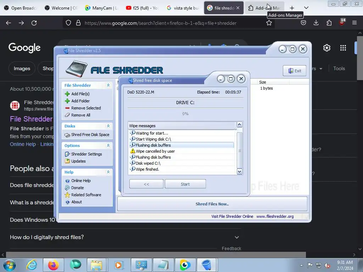Click the Firefox back arrow
This screenshot has height=272, width=363.
pos(9,23)
